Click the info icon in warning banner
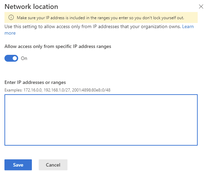Image resolution: width=209 pixels, height=171 pixels. [x=11, y=17]
